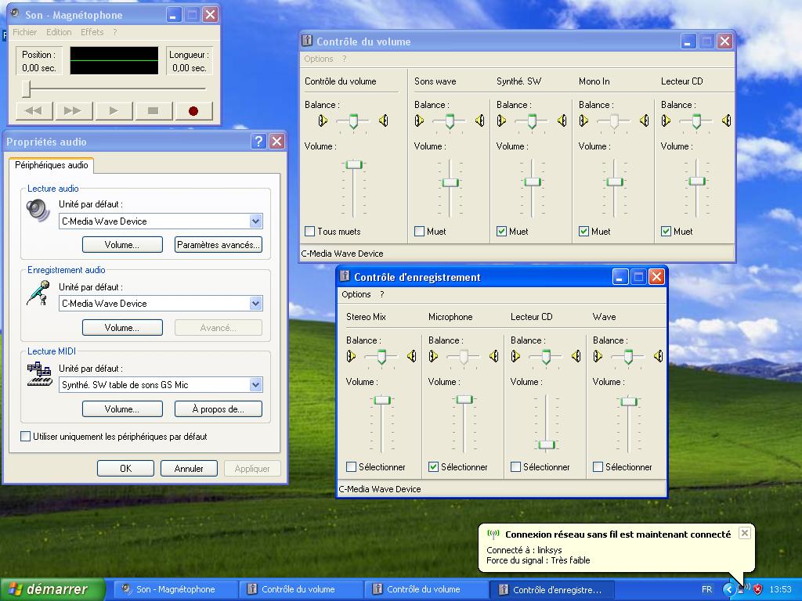This screenshot has height=601, width=802.
Task: Click the stop button in Magnétophone
Action: [153, 111]
